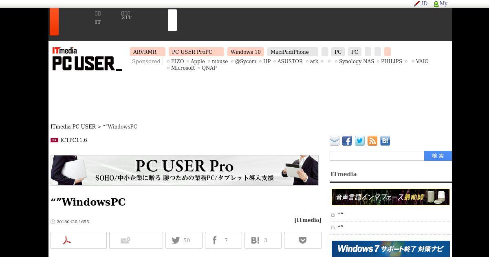Open the ARVRMR category tab
The height and width of the screenshot is (257, 489).
tap(148, 52)
